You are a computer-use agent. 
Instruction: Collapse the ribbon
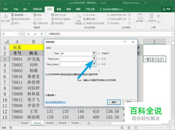pyautogui.click(x=172, y=28)
